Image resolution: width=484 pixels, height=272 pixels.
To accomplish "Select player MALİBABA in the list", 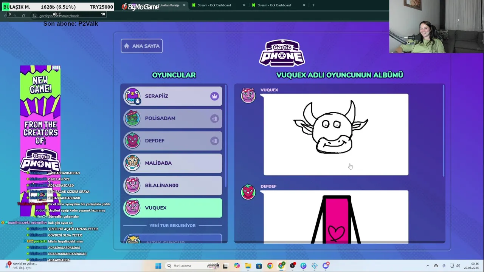I will [x=173, y=163].
